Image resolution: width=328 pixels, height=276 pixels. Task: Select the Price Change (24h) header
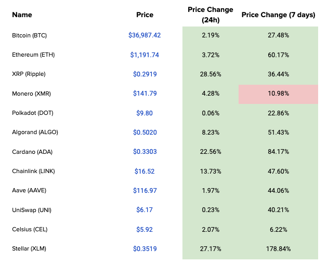point(210,15)
